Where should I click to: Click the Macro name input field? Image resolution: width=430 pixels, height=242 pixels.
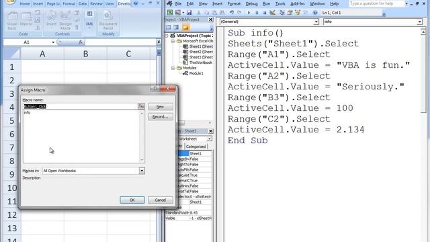click(81, 106)
